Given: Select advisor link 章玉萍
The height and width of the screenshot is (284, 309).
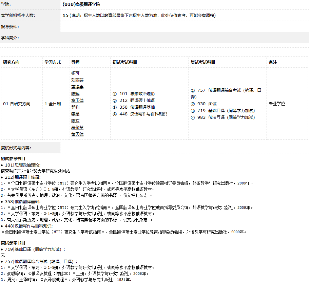Looking at the screenshot, I should point(77,101).
